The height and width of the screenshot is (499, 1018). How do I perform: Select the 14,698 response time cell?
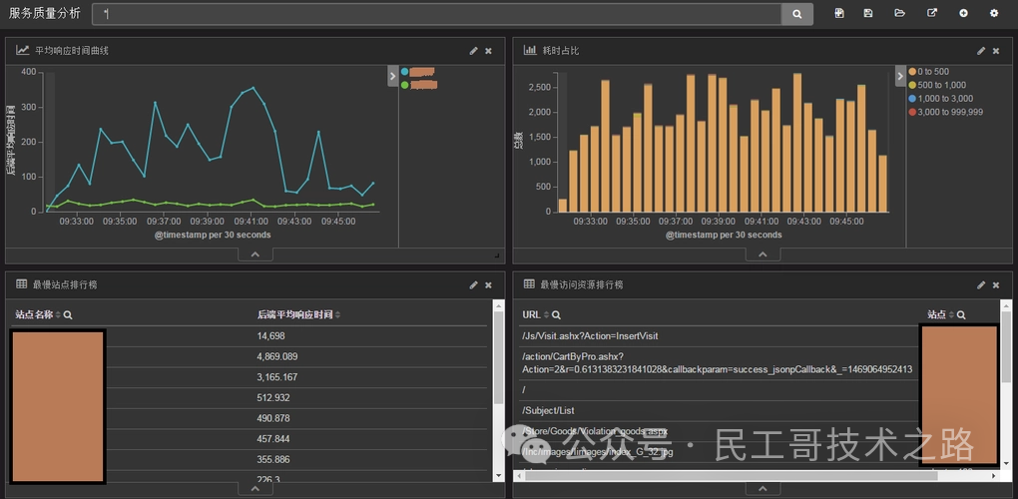[x=270, y=336]
